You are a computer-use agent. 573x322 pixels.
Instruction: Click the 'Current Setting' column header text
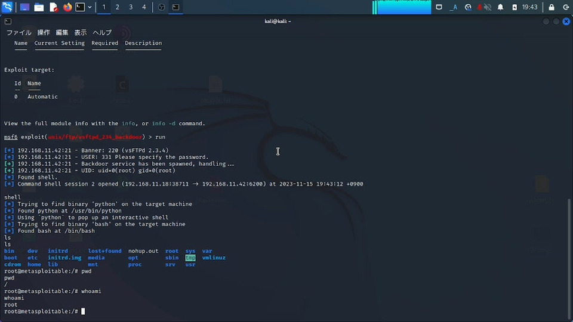pos(59,43)
